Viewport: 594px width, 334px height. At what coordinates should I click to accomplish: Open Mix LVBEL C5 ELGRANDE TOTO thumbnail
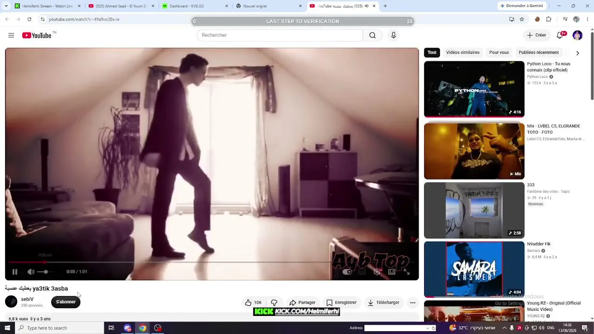474,151
